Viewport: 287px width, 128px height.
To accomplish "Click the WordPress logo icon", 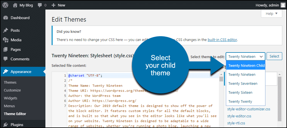I will click(5, 5).
